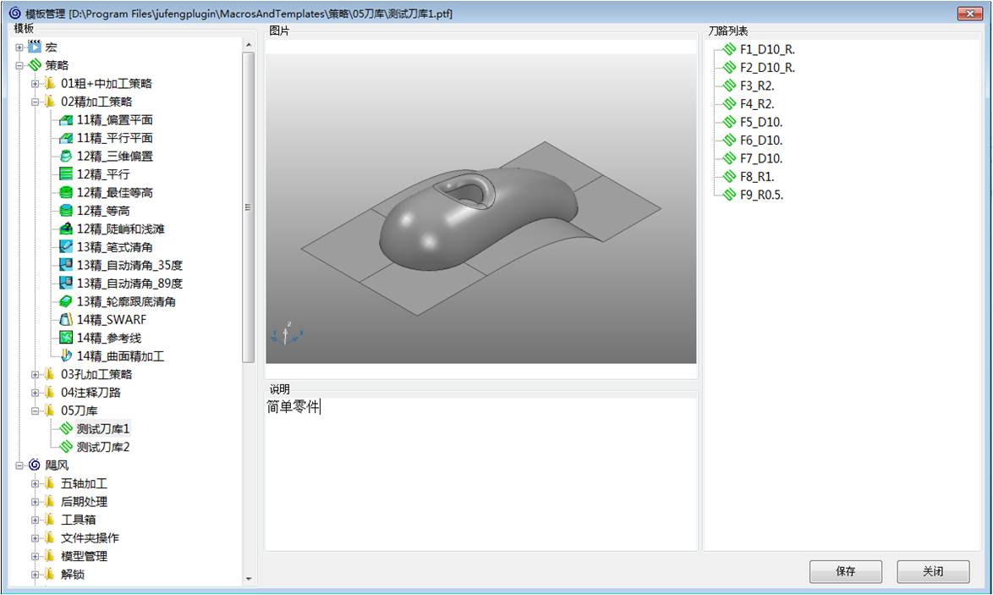Collapse the 05刀库 folder
The width and height of the screenshot is (993, 595).
(36, 410)
